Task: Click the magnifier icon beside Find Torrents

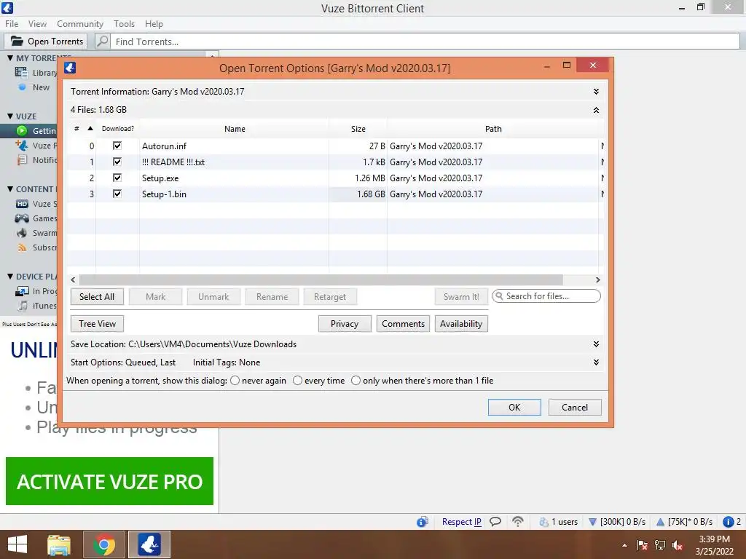Action: pyautogui.click(x=102, y=41)
